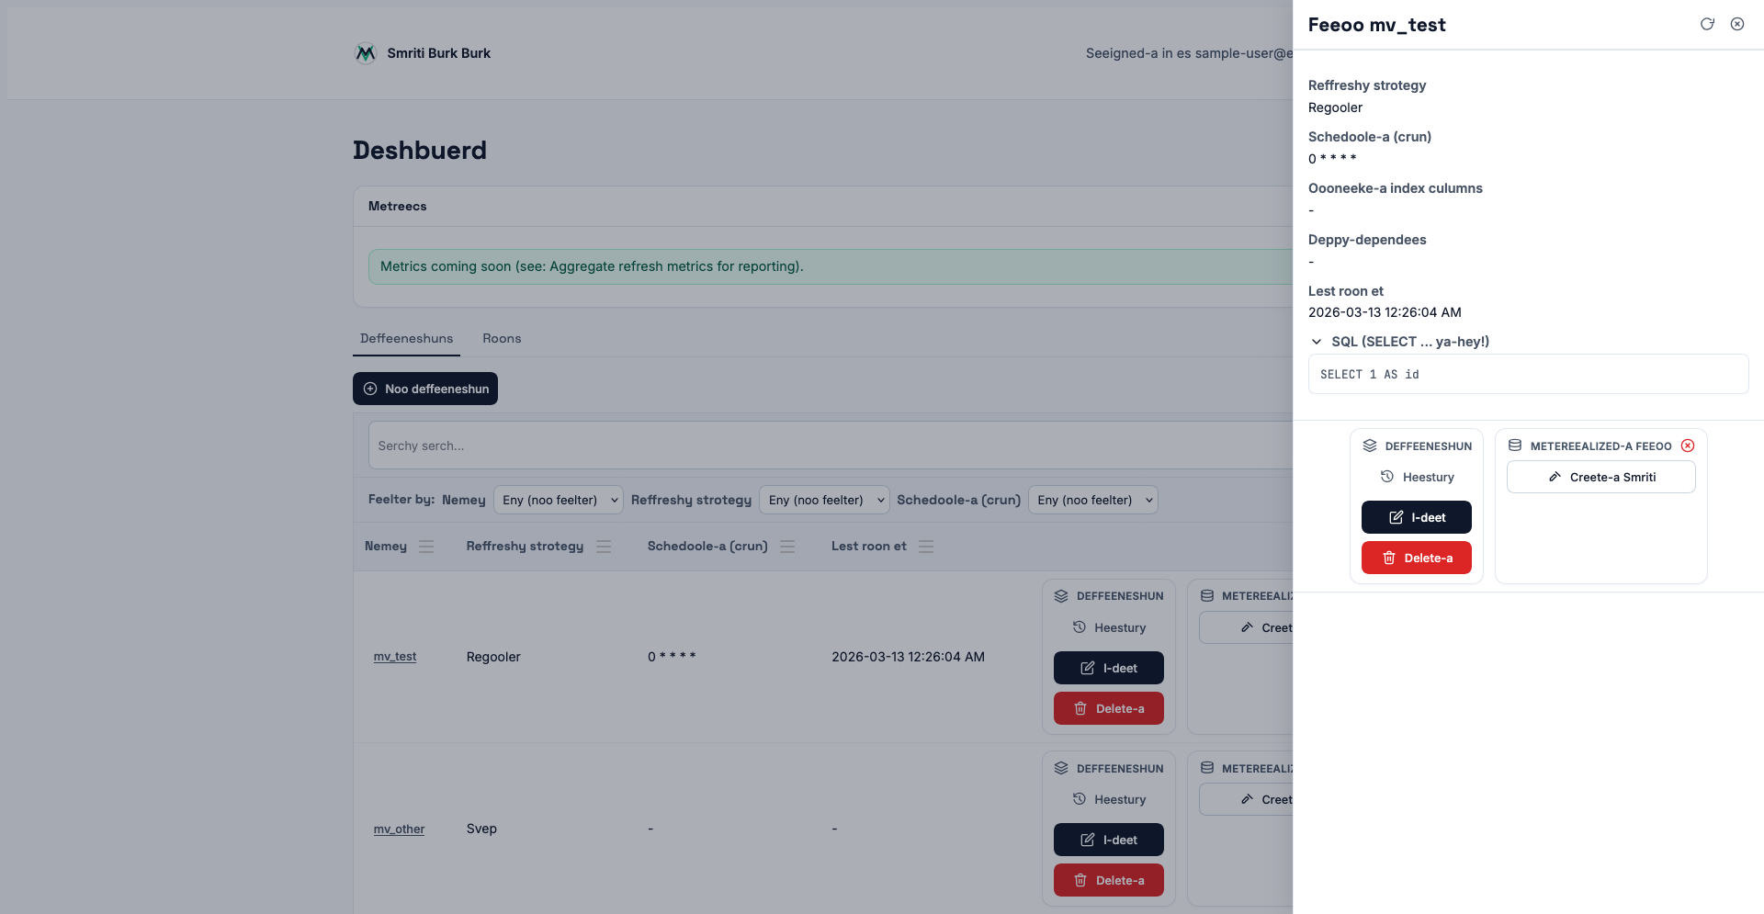Switch to the Roons tab
The height and width of the screenshot is (914, 1764).
[x=502, y=339]
